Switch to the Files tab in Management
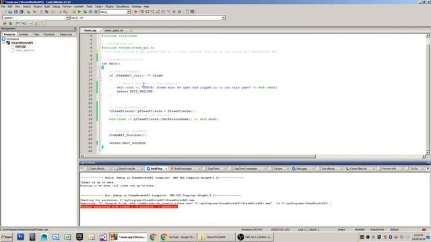 (x=36, y=34)
